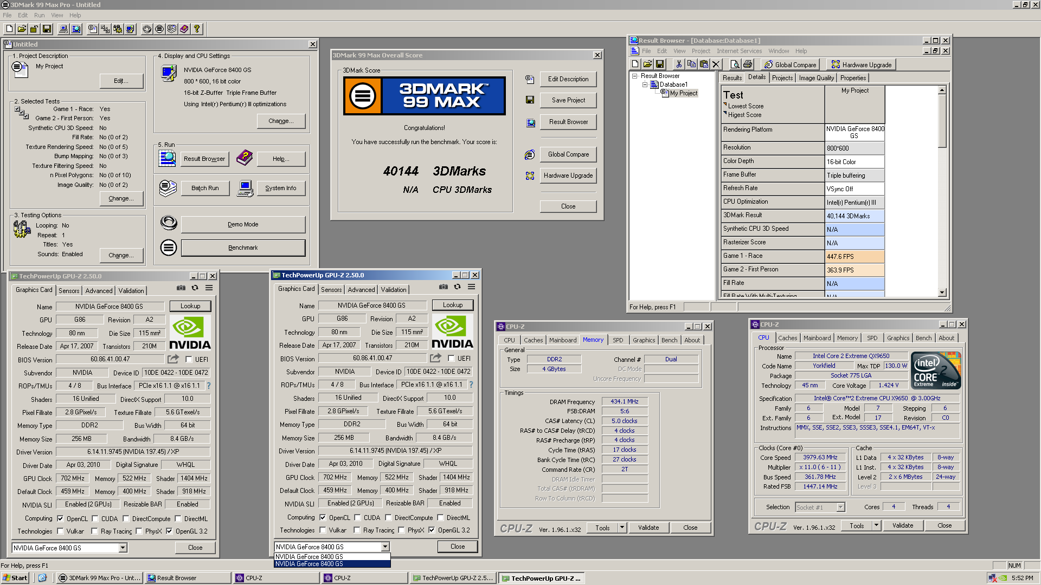The height and width of the screenshot is (585, 1041).
Task: Click Project Description icon in 3DMark toolbar
Action: (93, 29)
